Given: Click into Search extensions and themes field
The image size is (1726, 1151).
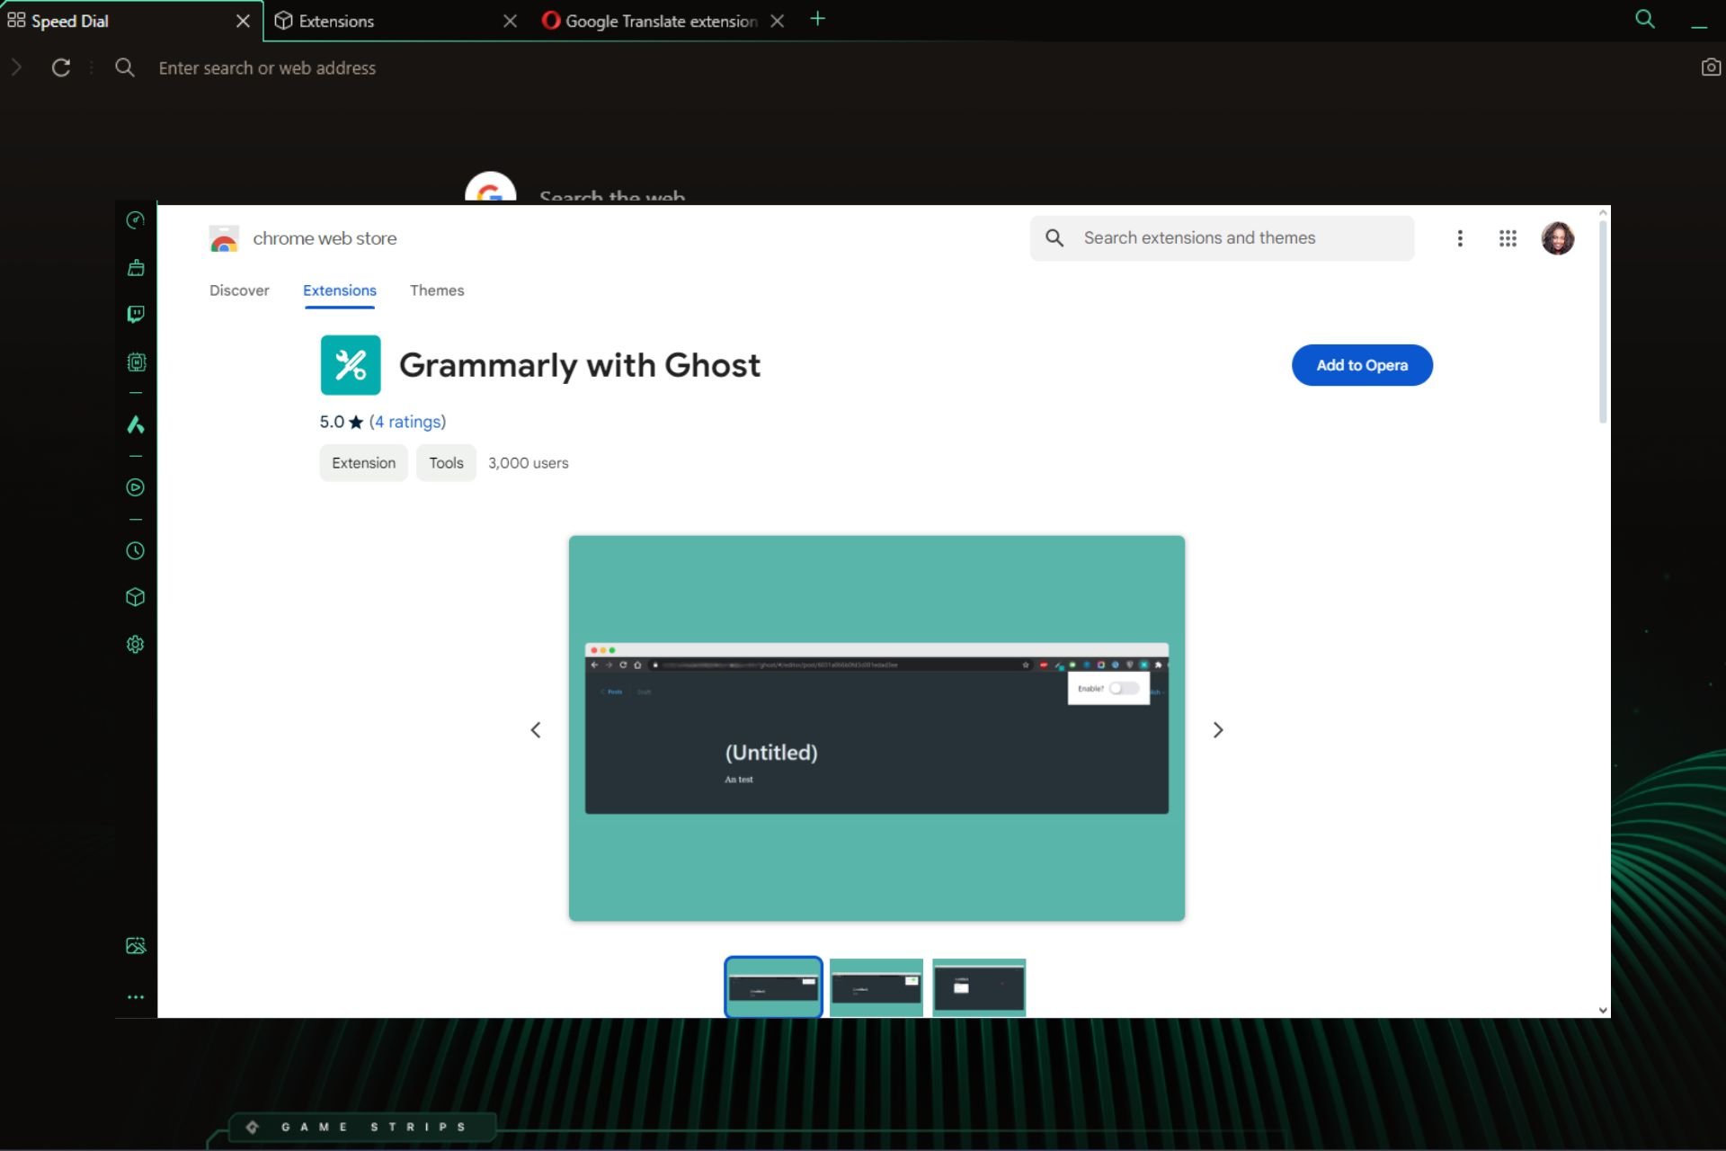Looking at the screenshot, I should click(1222, 238).
